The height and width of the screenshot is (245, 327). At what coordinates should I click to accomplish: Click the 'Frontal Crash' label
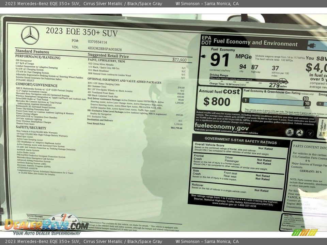199,157
